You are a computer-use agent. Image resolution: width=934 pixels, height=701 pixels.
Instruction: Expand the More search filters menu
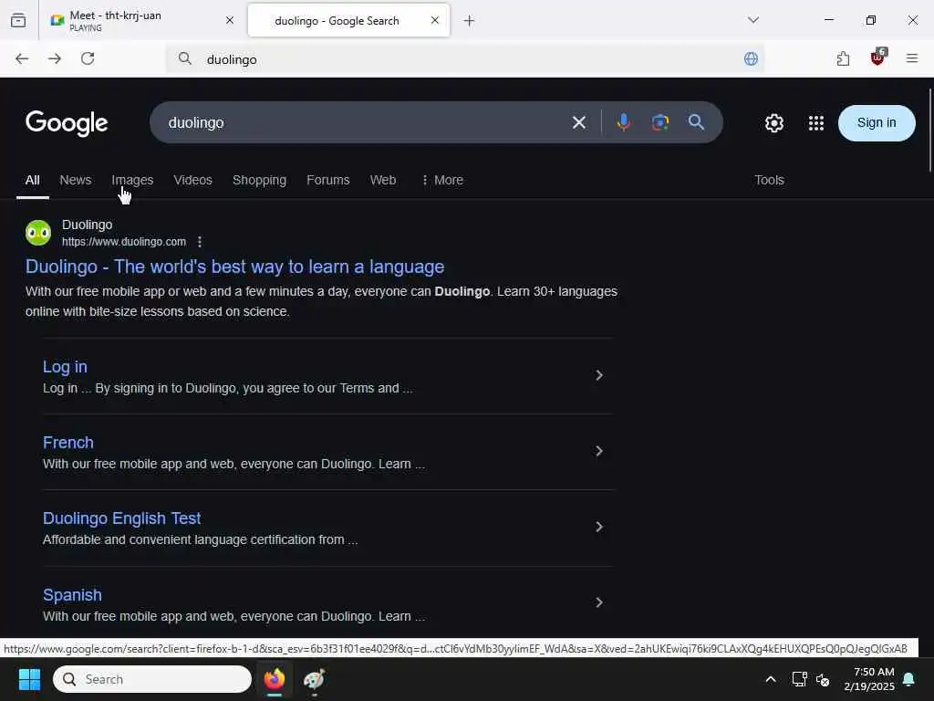(x=442, y=180)
